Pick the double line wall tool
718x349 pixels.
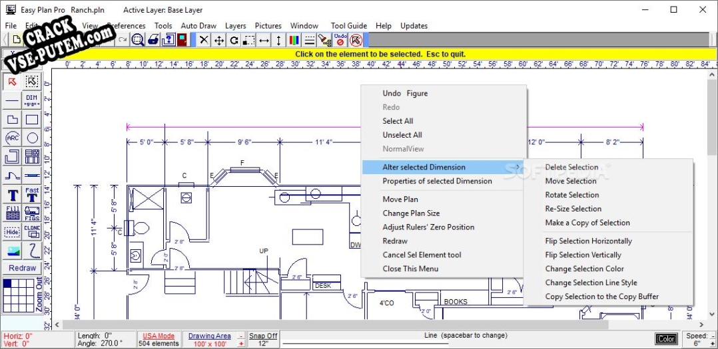point(32,175)
